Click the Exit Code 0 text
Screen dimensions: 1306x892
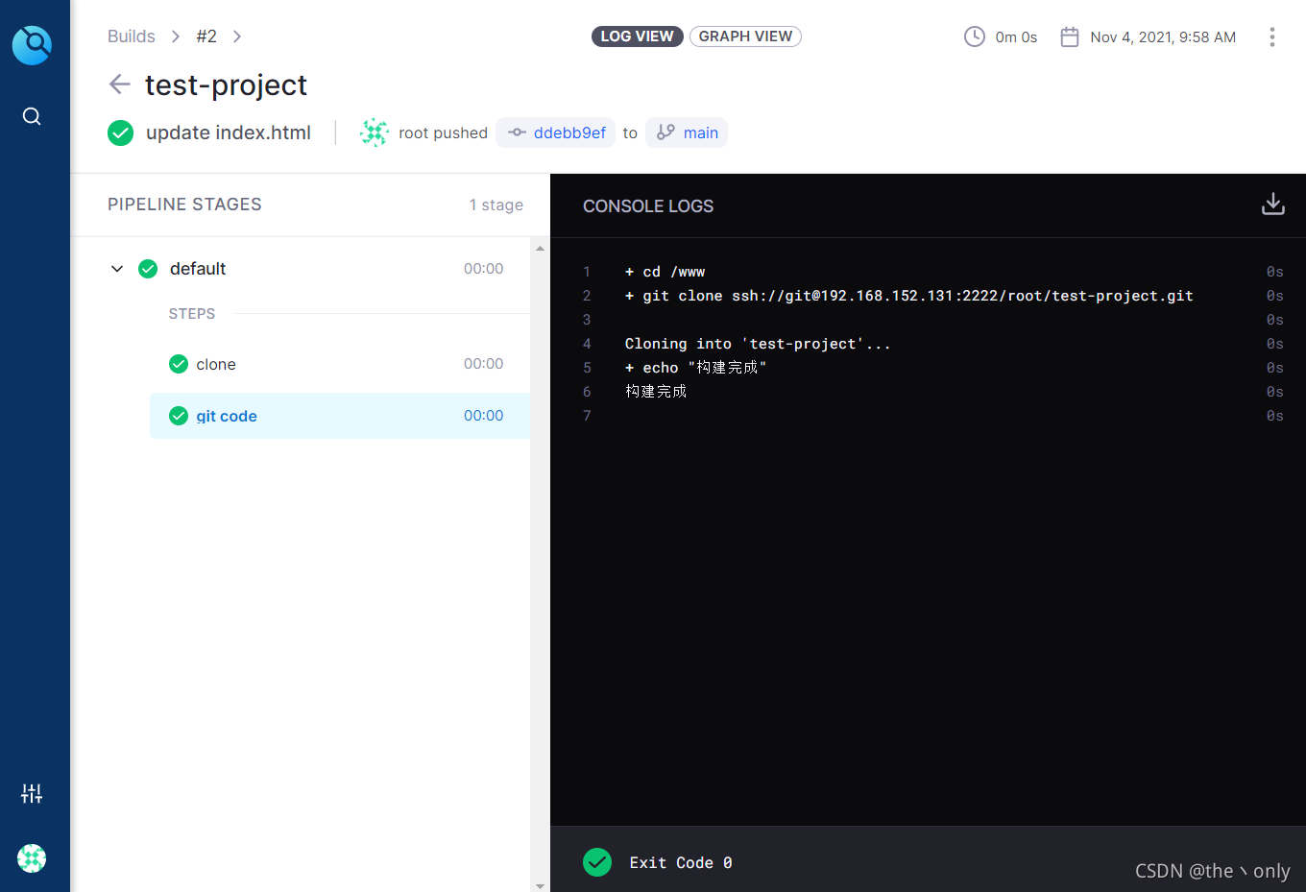coord(681,862)
